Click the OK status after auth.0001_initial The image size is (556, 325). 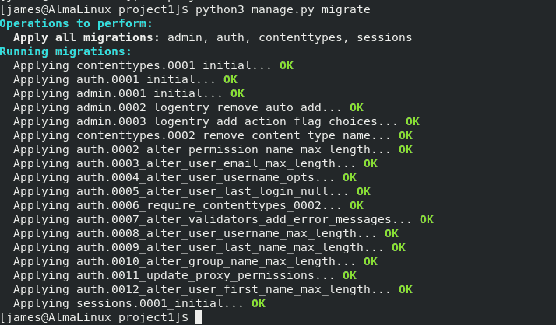pyautogui.click(x=230, y=79)
